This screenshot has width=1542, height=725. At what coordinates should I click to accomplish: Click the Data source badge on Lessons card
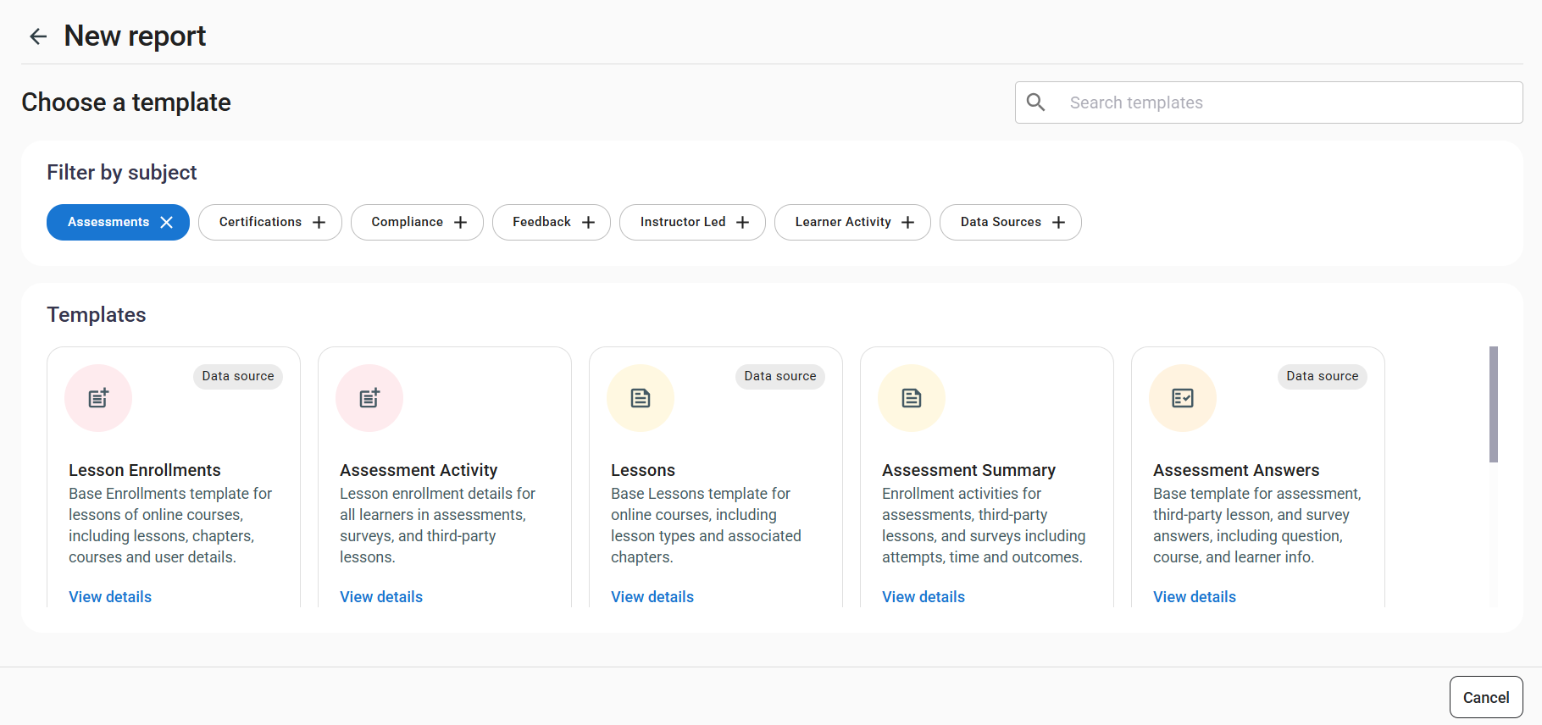coord(780,376)
